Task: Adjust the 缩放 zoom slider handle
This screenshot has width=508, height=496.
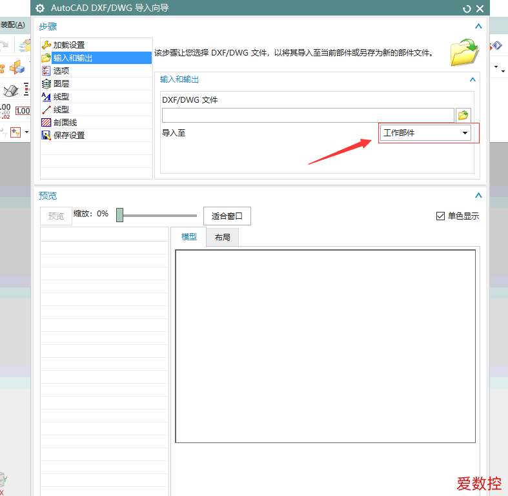Action: click(x=119, y=215)
